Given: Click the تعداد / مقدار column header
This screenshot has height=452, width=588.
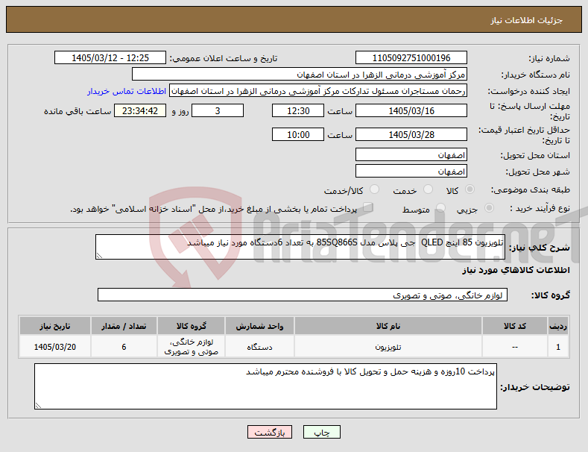Looking at the screenshot, I should 124,326.
